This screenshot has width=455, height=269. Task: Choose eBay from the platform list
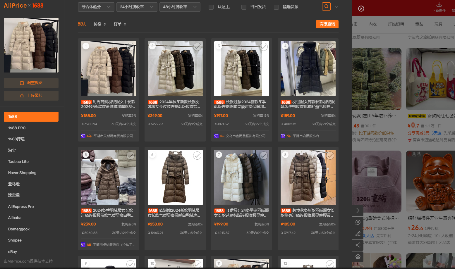[x=31, y=251]
